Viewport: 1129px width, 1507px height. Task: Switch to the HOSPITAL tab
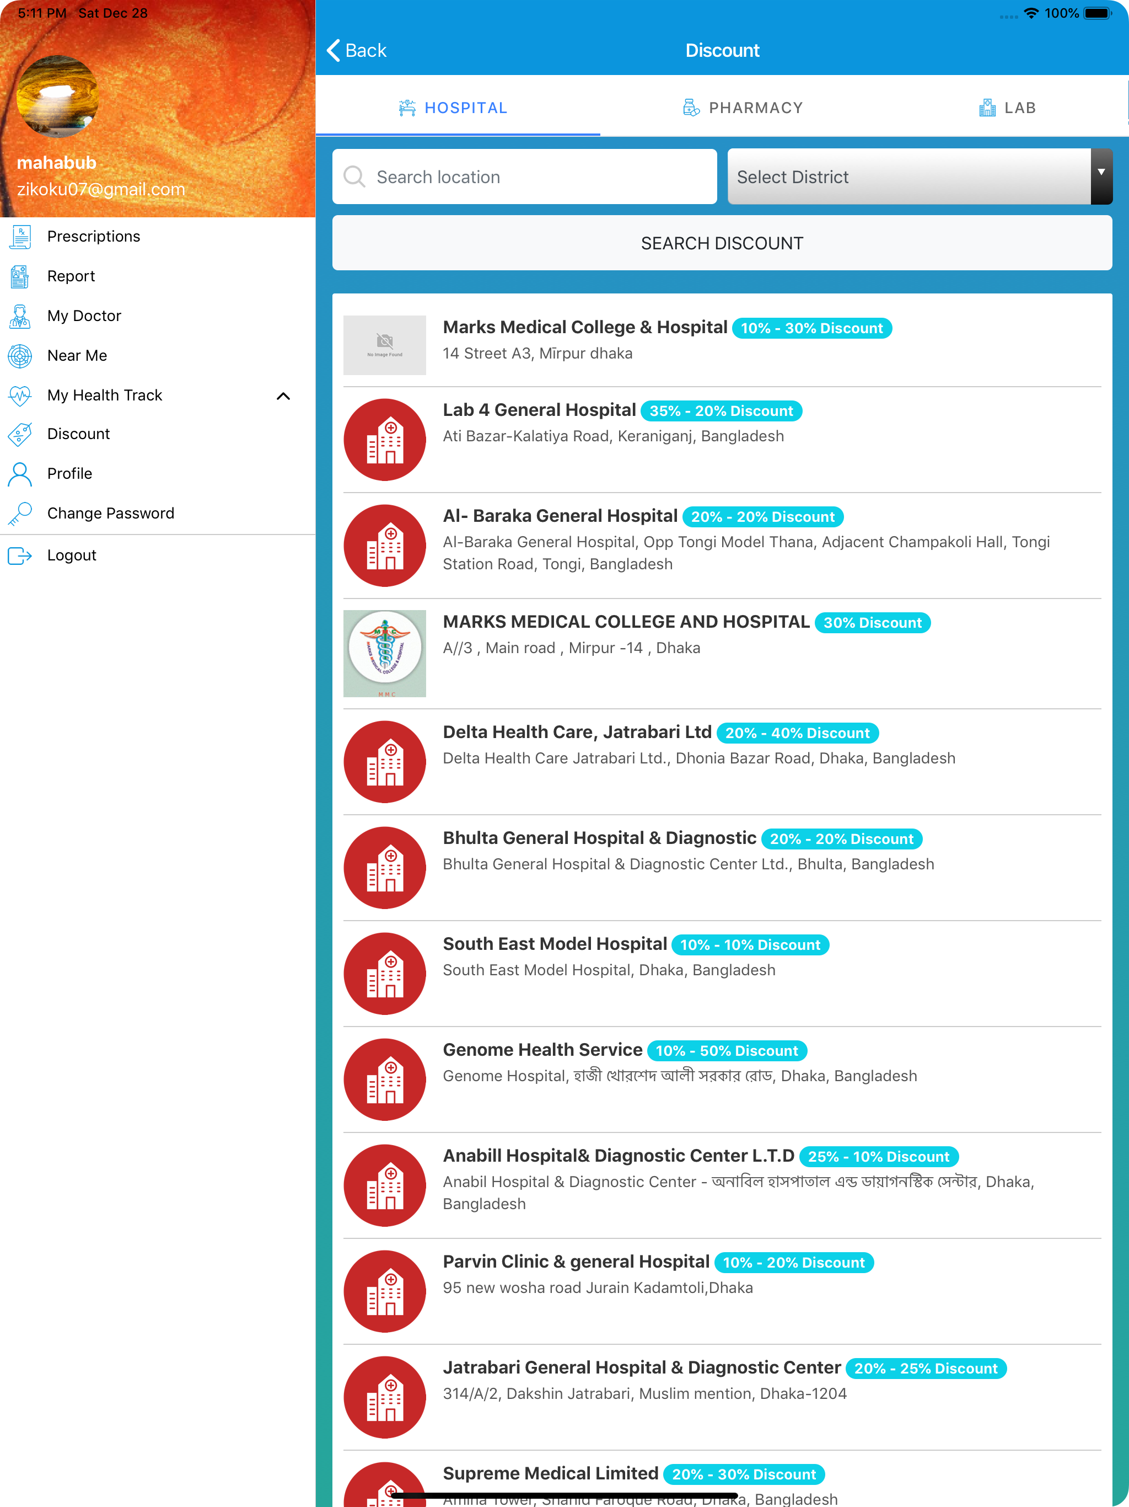tap(458, 108)
